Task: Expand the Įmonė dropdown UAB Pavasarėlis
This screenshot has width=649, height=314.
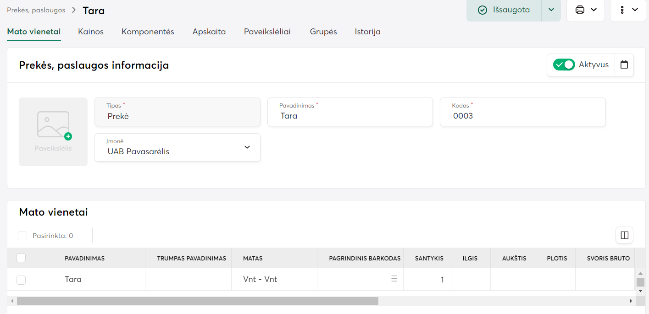Action: coord(247,147)
